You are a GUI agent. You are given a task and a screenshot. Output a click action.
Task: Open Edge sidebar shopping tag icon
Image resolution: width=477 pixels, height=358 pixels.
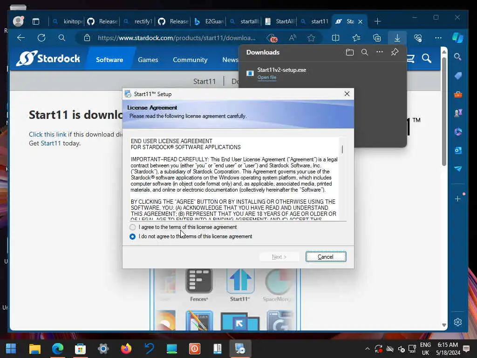458,76
